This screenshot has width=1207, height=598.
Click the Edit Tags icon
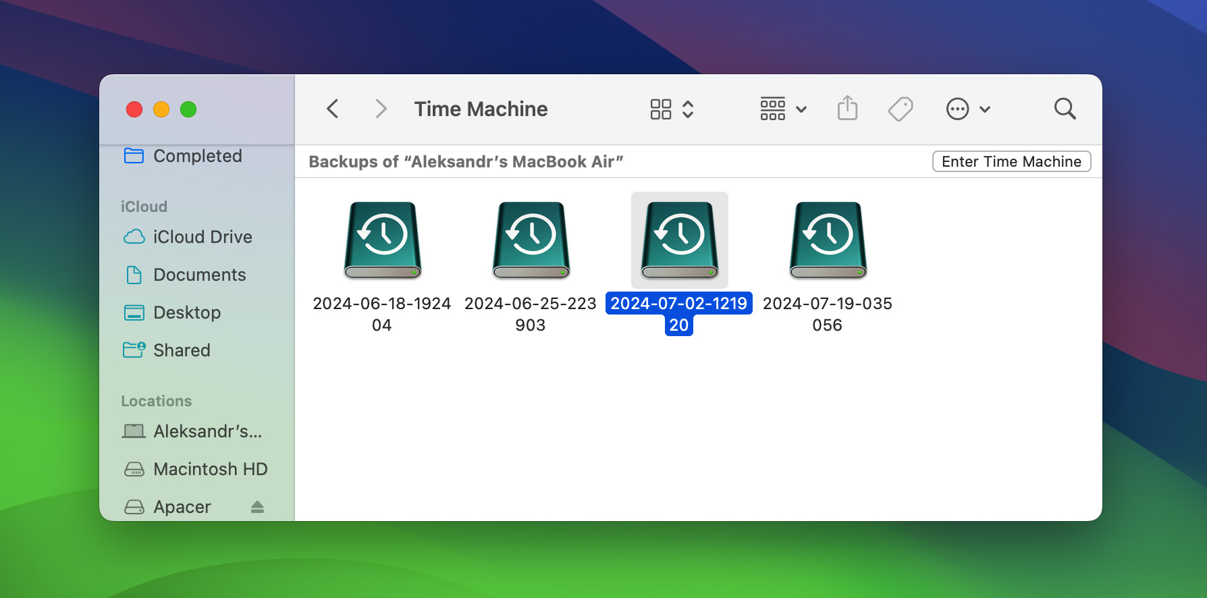(901, 109)
